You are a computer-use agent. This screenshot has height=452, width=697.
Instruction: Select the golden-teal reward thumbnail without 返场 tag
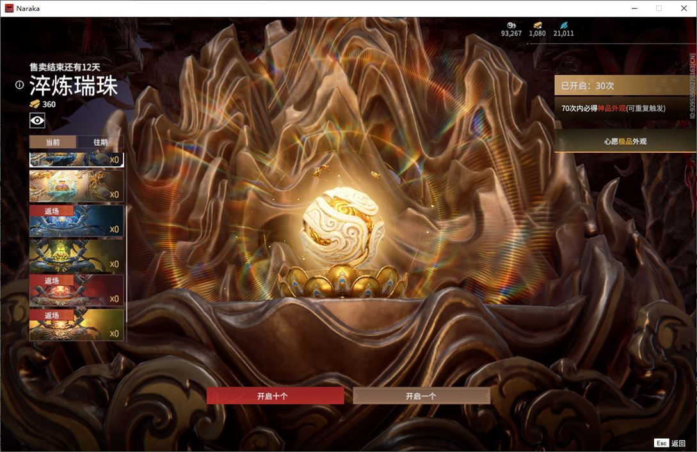click(76, 187)
